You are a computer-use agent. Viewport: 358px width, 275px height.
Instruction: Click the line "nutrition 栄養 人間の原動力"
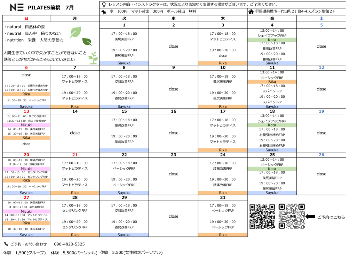point(33,40)
